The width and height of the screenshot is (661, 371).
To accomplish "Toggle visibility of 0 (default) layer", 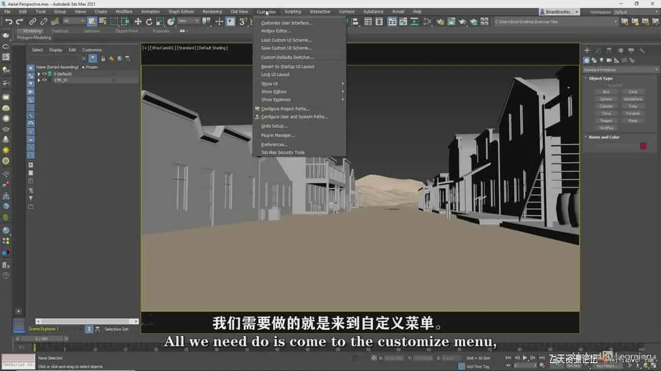I will [44, 74].
